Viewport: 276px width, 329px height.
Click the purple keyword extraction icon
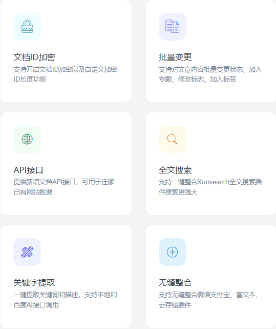click(27, 252)
